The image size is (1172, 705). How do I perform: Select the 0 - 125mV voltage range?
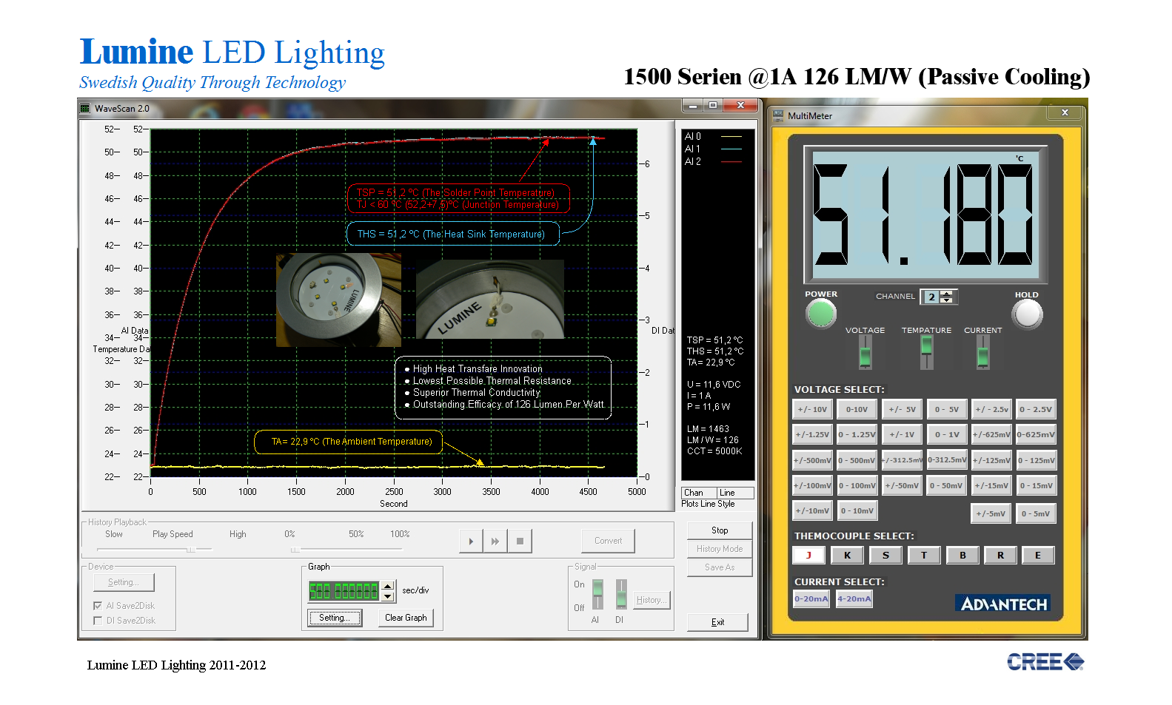point(1036,460)
